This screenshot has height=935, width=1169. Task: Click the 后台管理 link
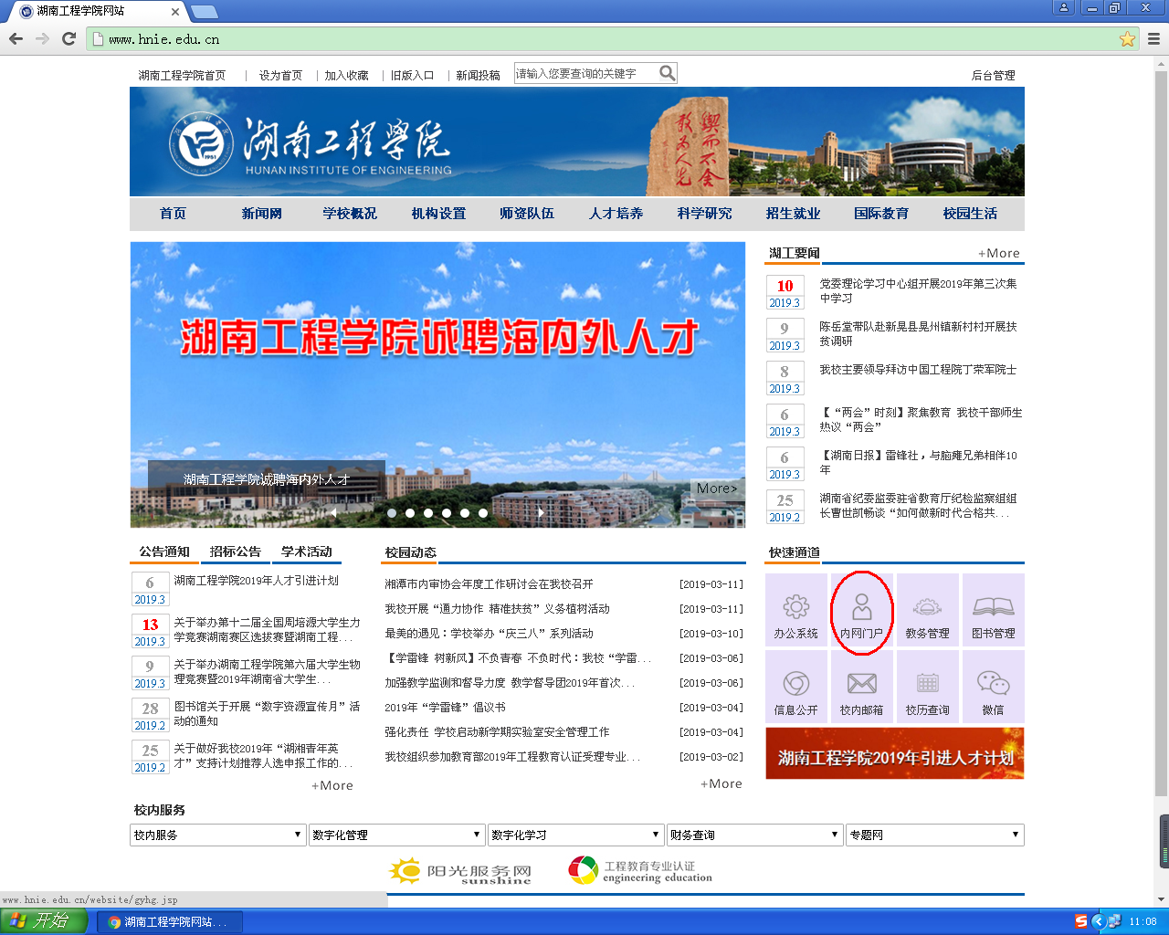point(993,76)
